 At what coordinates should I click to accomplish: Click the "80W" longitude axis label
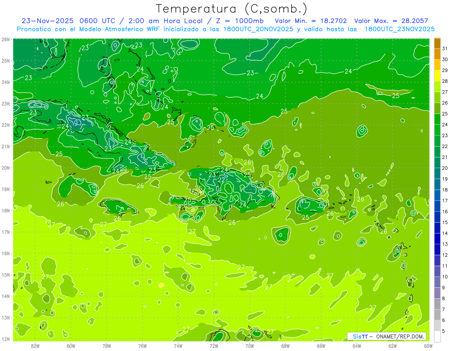click(x=71, y=346)
